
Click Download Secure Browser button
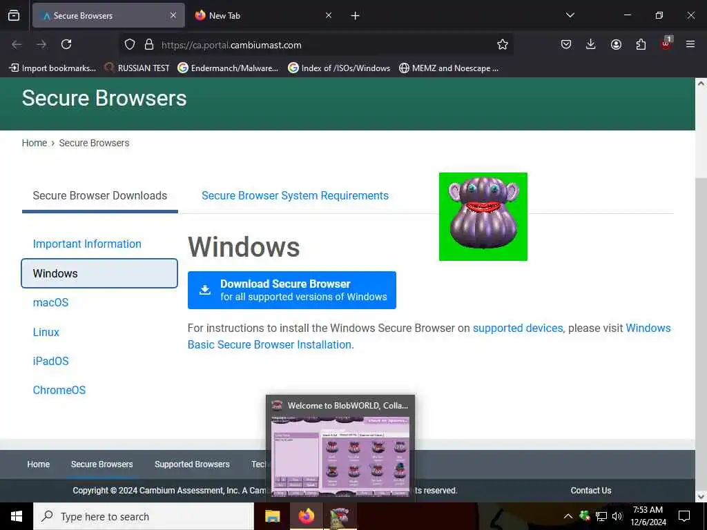[x=292, y=291]
